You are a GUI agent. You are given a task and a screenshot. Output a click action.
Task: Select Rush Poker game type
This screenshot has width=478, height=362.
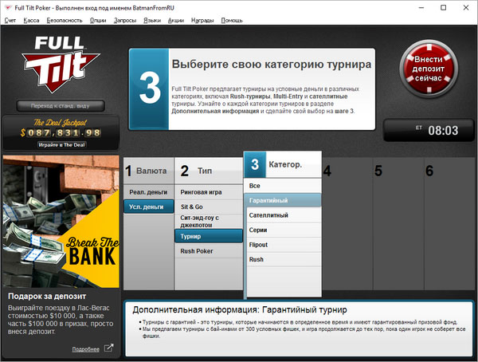pos(209,251)
